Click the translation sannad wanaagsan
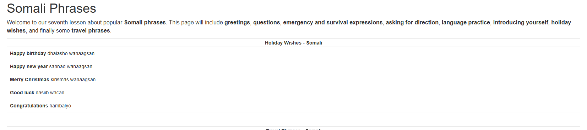Image resolution: width=587 pixels, height=130 pixels. point(71,67)
